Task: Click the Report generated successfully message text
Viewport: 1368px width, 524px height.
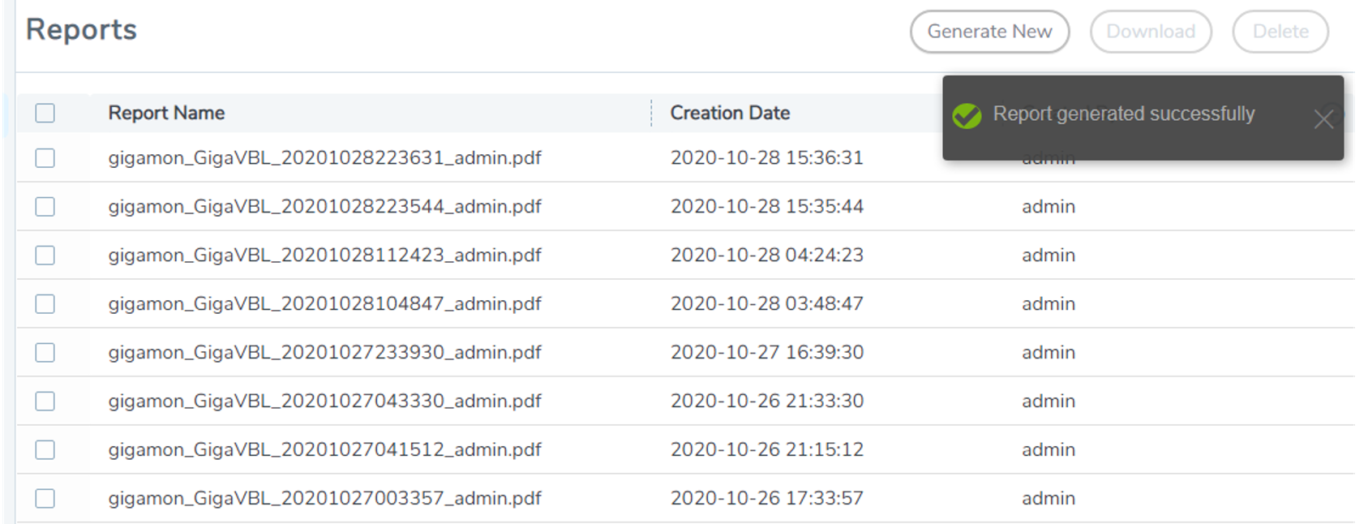Action: click(1123, 114)
